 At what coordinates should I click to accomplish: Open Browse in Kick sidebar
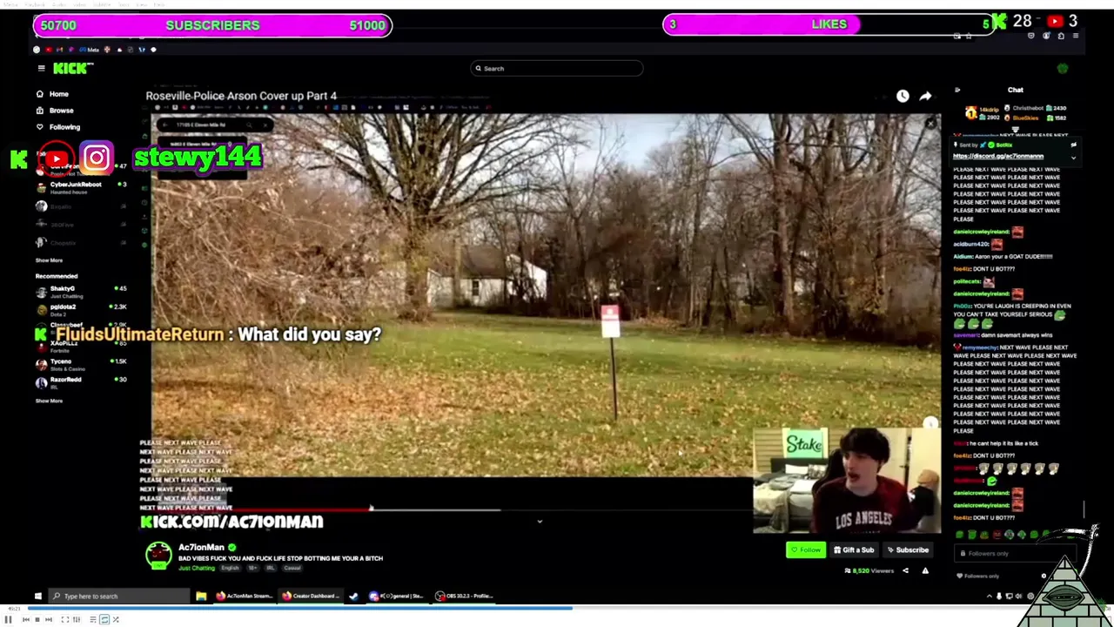55,110
